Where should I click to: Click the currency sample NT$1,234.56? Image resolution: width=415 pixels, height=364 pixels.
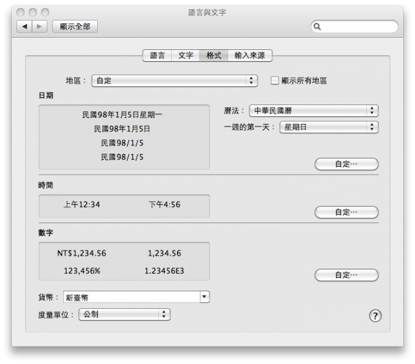pos(82,253)
